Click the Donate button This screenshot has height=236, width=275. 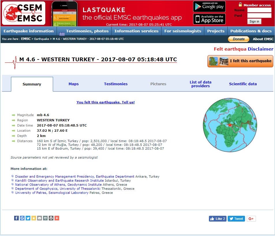point(239,39)
